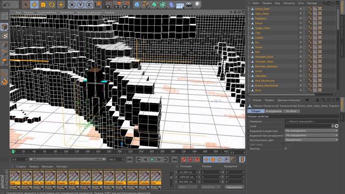Add a camera from the toolbar

tap(189, 5)
